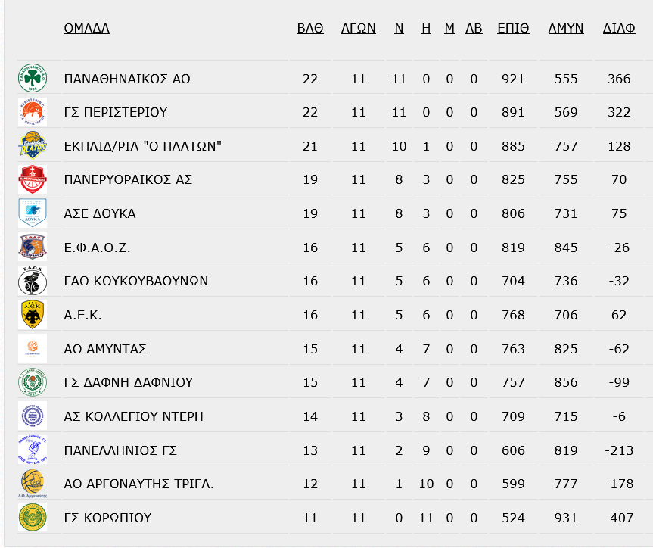Select the Πανερυθραϊκός red shield logo
The width and height of the screenshot is (653, 548).
pyautogui.click(x=33, y=179)
